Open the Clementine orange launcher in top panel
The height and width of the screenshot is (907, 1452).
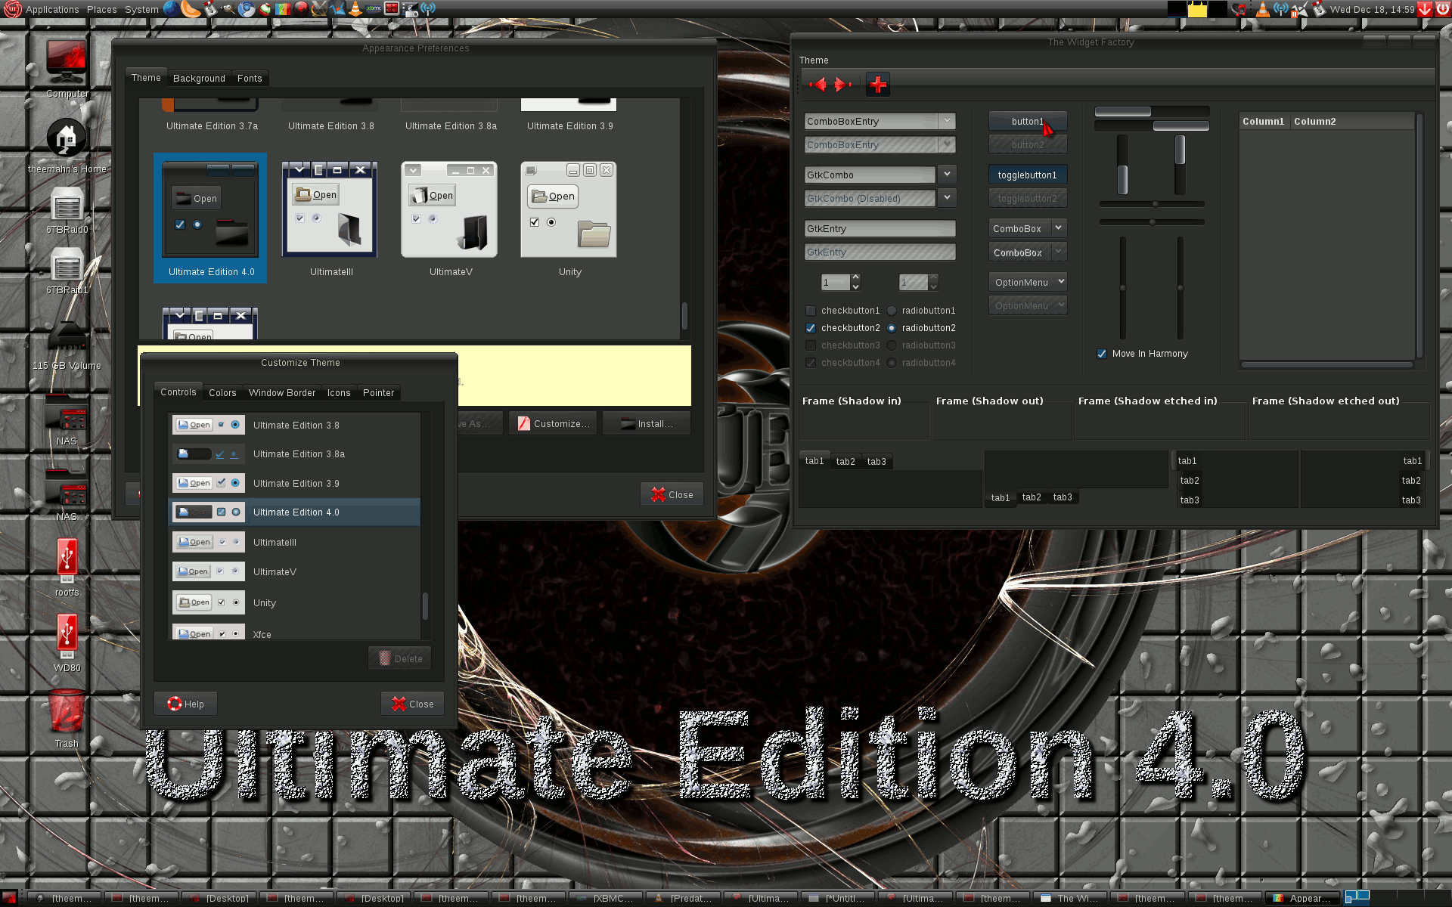click(x=190, y=9)
